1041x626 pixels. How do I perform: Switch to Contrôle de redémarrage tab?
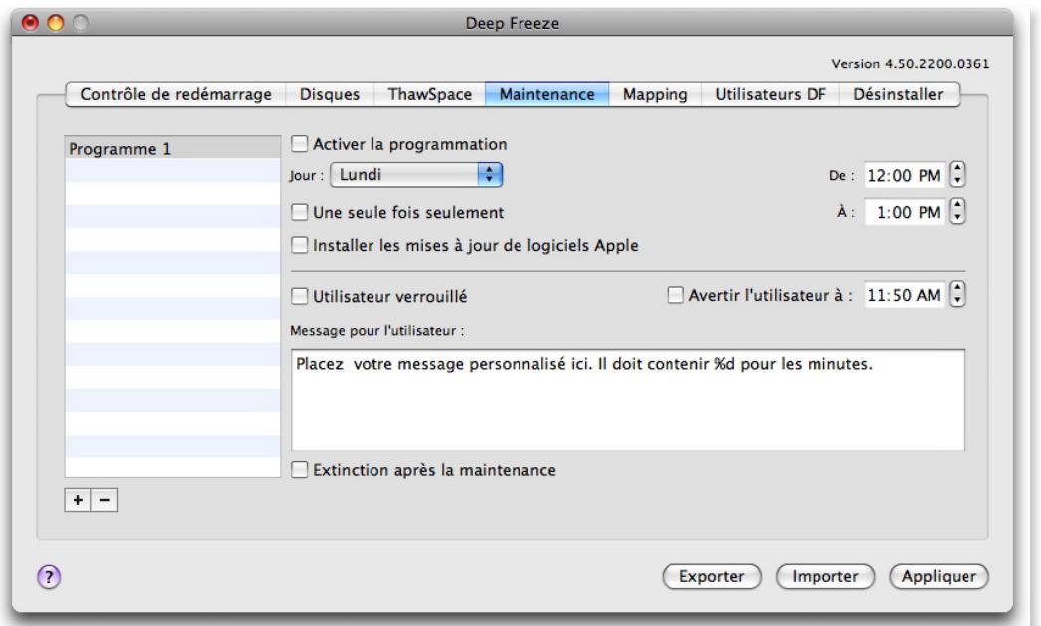(176, 94)
